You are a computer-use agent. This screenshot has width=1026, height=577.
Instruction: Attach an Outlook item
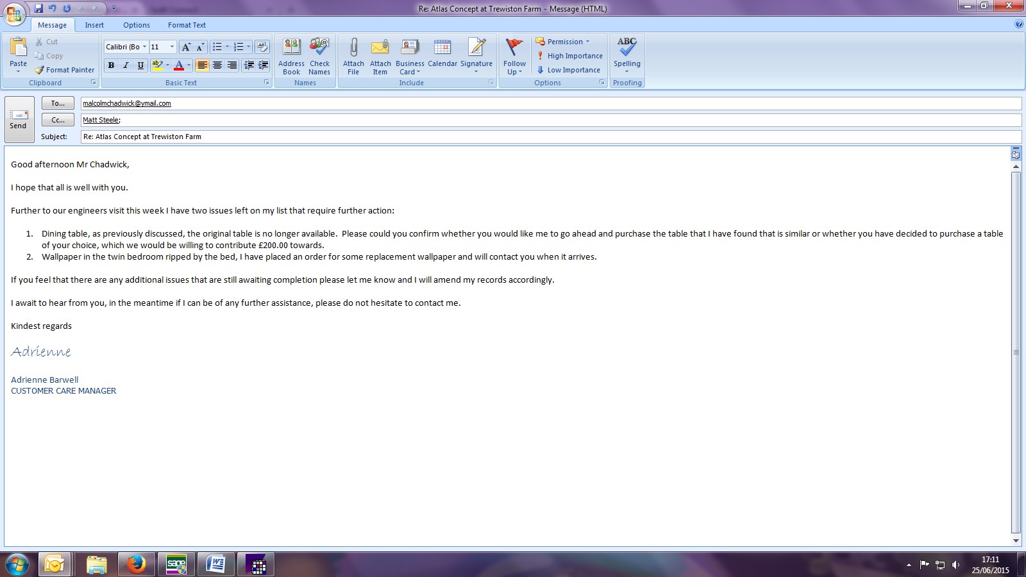380,56
